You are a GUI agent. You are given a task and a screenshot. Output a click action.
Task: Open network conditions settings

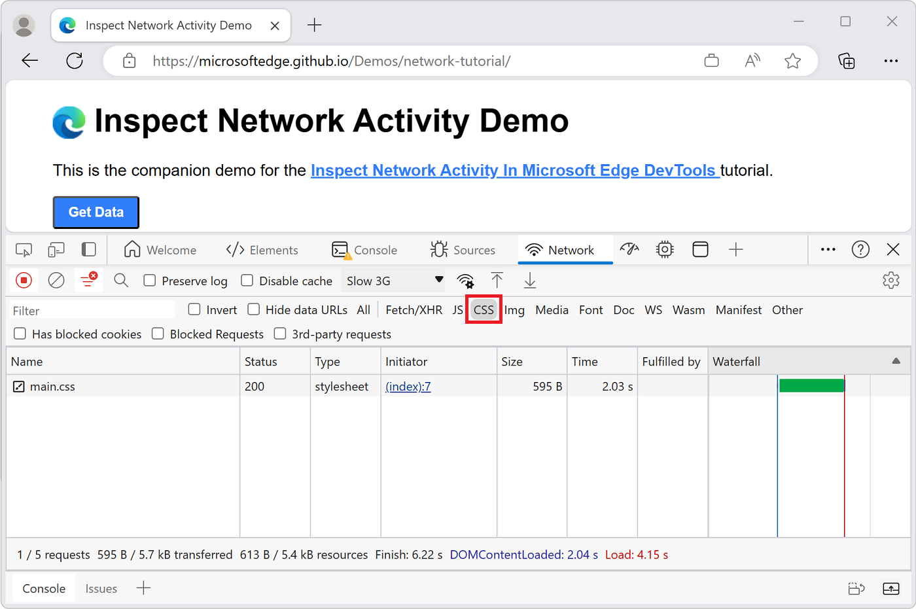(465, 280)
